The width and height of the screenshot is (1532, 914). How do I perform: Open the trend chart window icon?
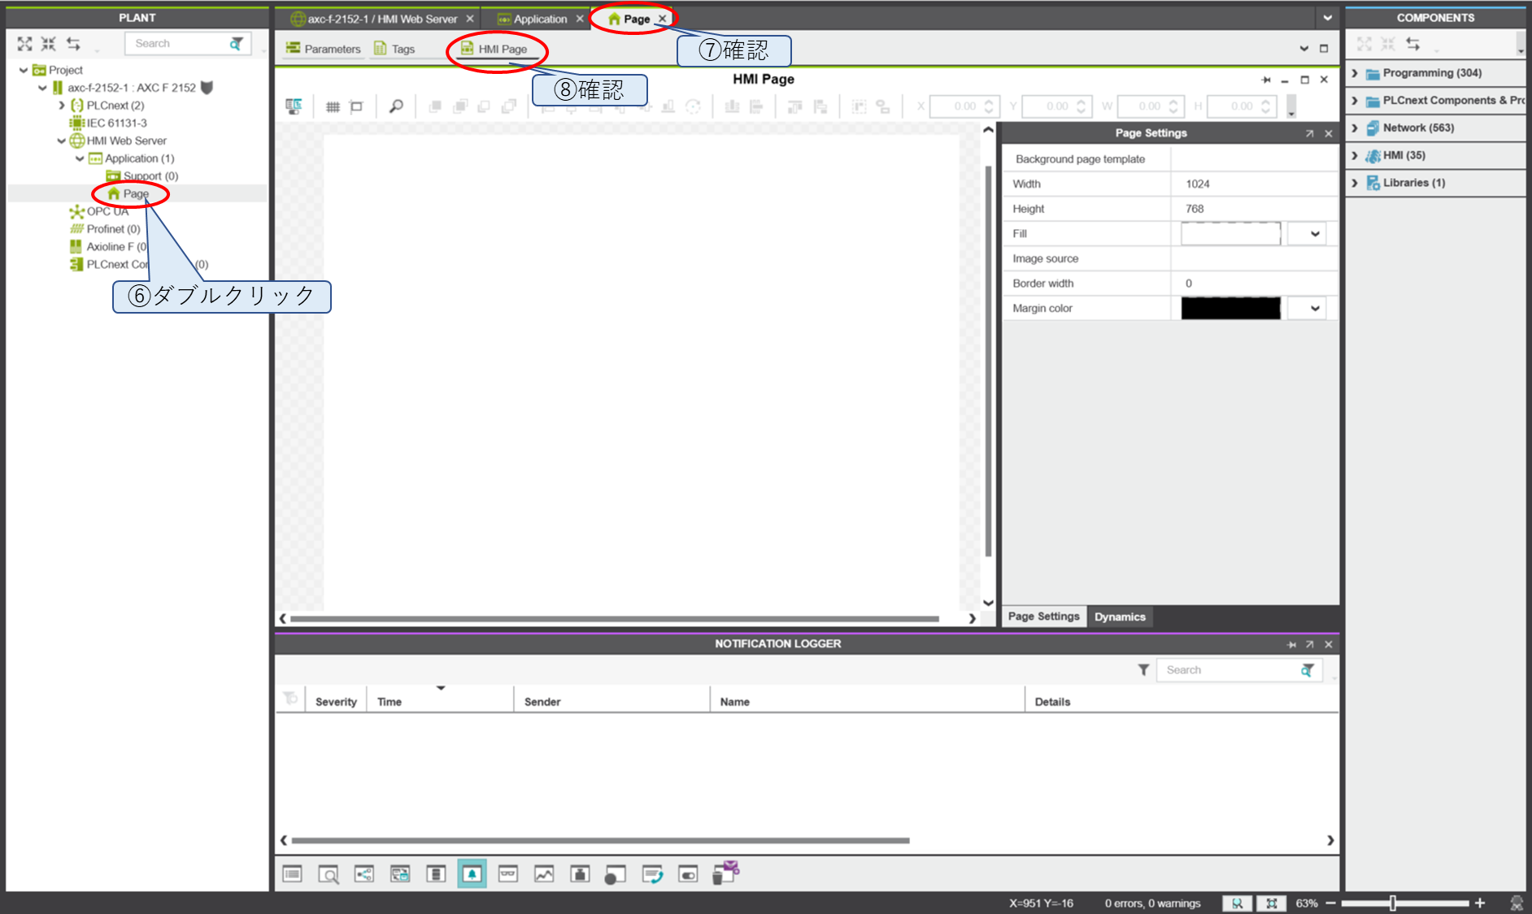coord(544,874)
